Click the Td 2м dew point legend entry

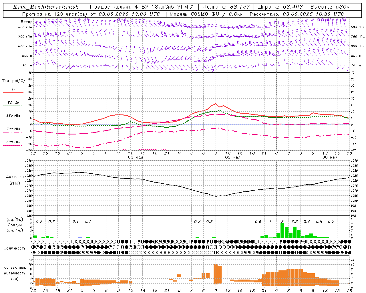click(x=13, y=102)
